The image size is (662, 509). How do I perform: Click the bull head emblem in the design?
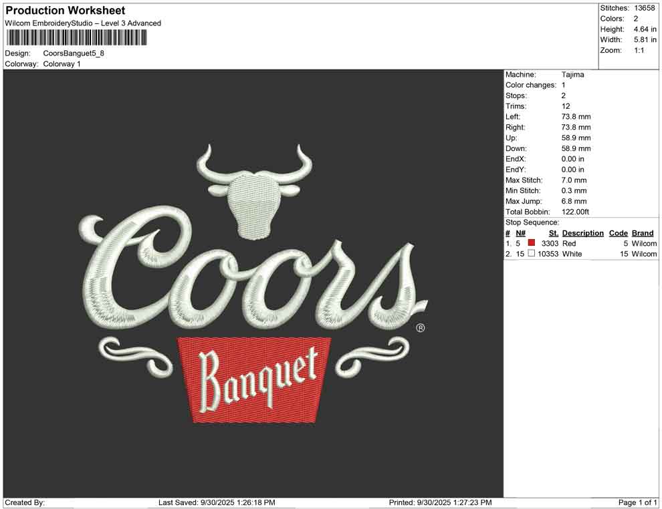tap(255, 192)
